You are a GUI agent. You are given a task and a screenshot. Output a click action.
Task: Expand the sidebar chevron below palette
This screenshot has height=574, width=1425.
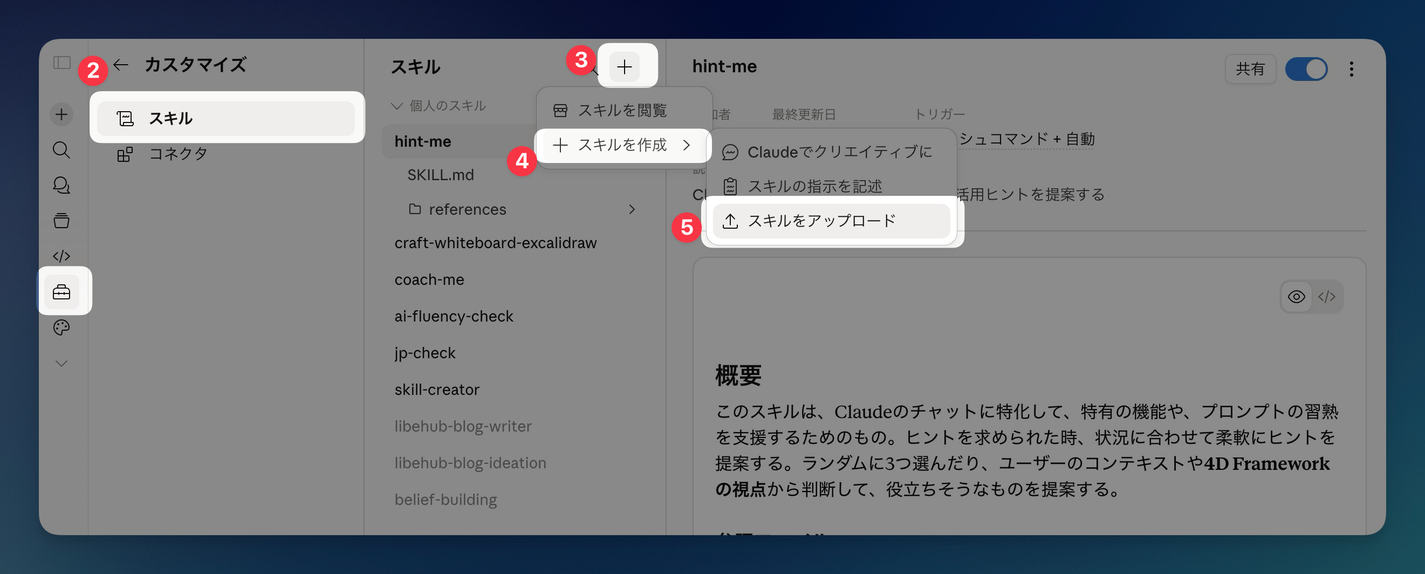coord(61,364)
